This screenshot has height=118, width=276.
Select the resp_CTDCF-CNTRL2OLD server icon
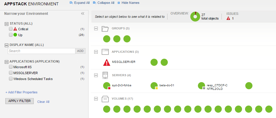coord(201,86)
